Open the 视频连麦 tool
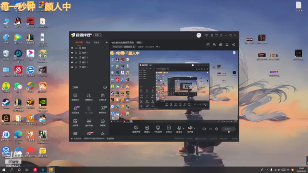The image size is (308, 173). point(75,110)
